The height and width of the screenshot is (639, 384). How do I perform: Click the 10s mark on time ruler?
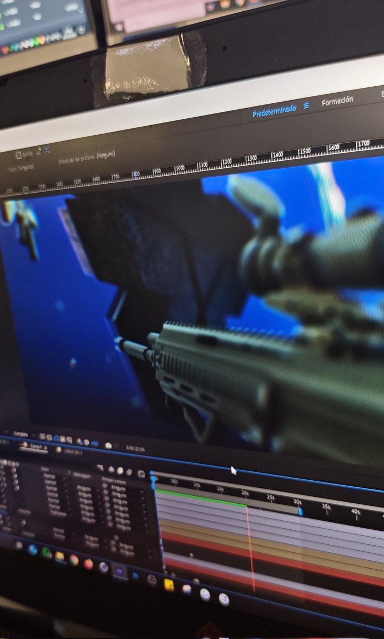pos(196,485)
